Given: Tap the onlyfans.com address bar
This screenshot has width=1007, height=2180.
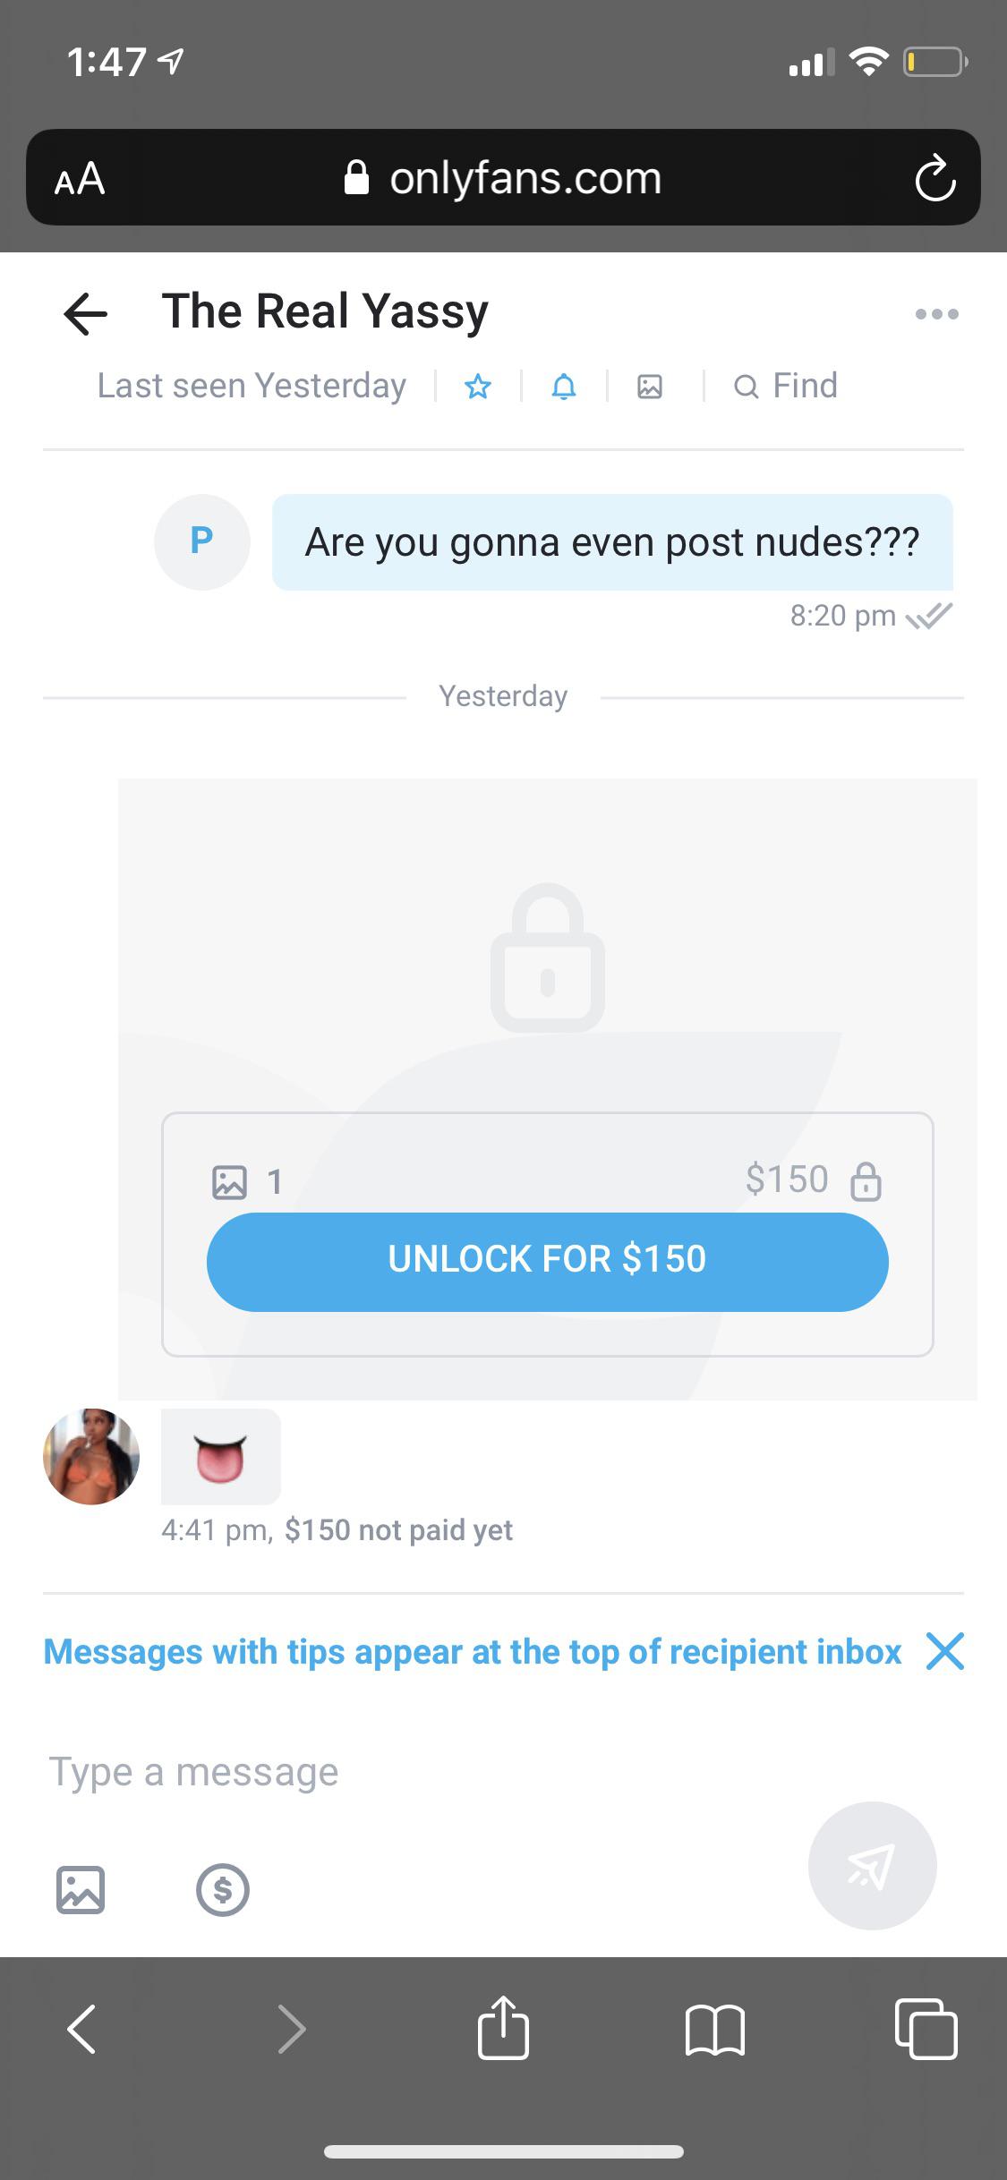Looking at the screenshot, I should pos(503,177).
